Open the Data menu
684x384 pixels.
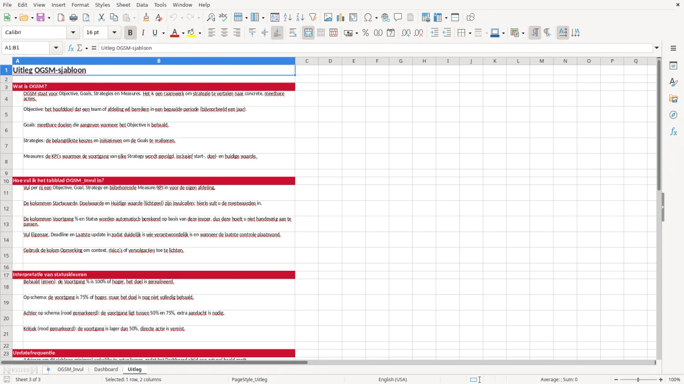142,5
